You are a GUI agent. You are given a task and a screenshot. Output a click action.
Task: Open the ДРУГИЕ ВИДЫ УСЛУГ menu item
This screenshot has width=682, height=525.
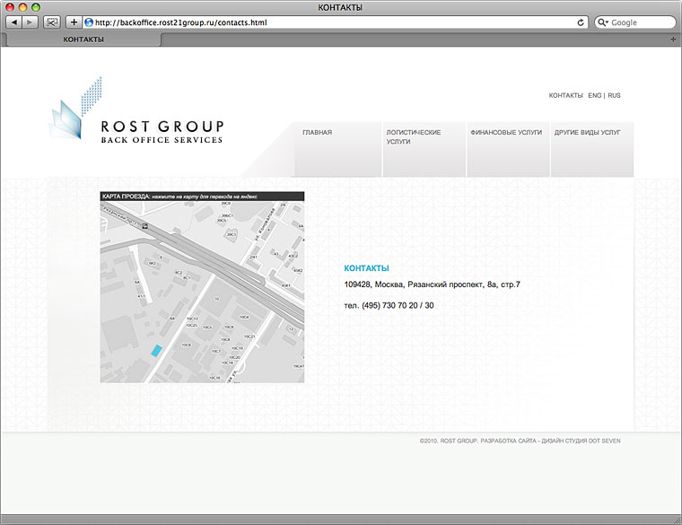(587, 133)
